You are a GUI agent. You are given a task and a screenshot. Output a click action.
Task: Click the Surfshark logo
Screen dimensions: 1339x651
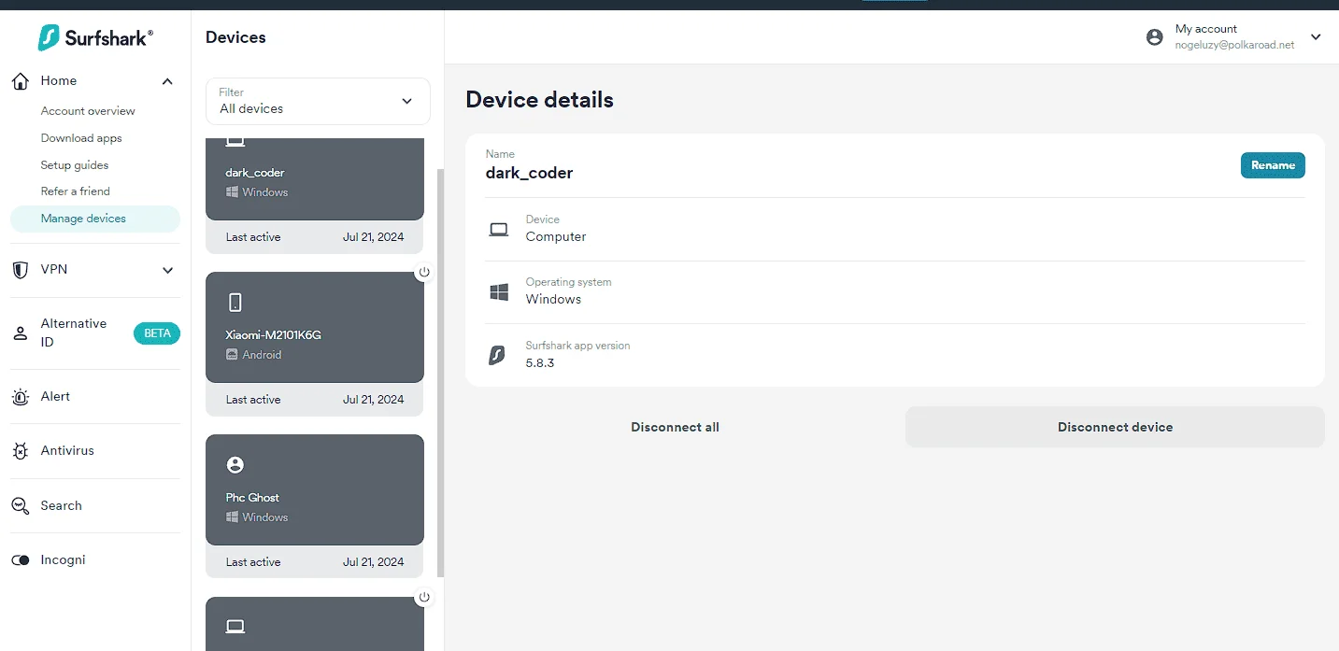[95, 37]
